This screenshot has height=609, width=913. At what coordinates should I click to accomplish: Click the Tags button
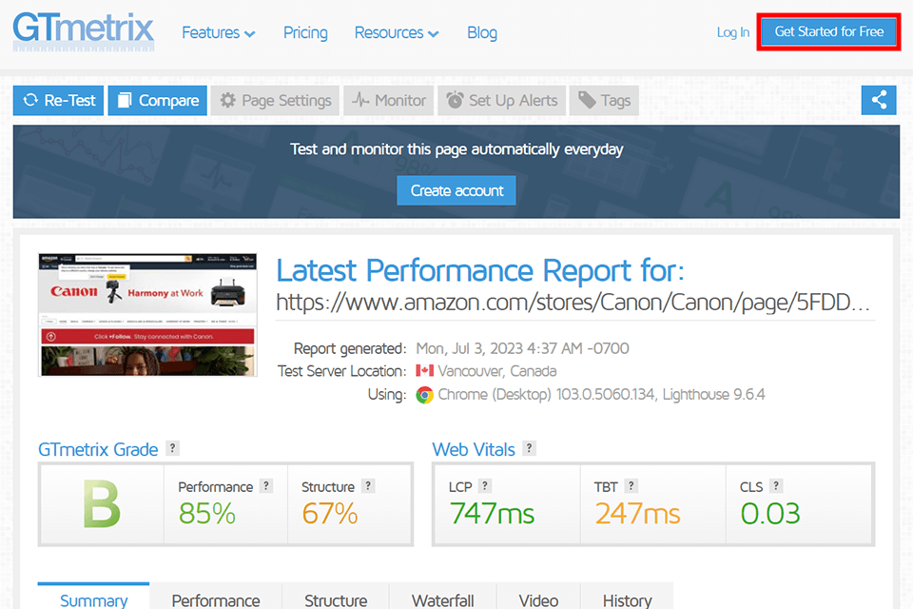pos(604,100)
